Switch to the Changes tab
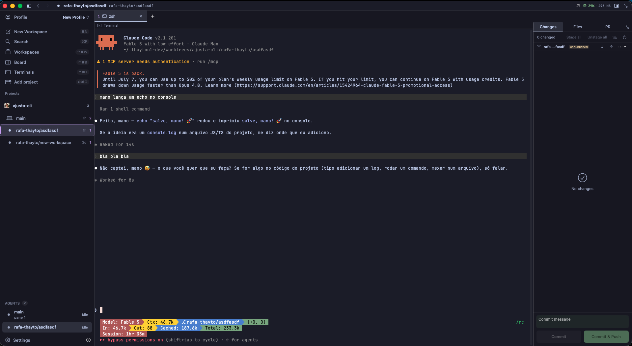 pos(548,27)
